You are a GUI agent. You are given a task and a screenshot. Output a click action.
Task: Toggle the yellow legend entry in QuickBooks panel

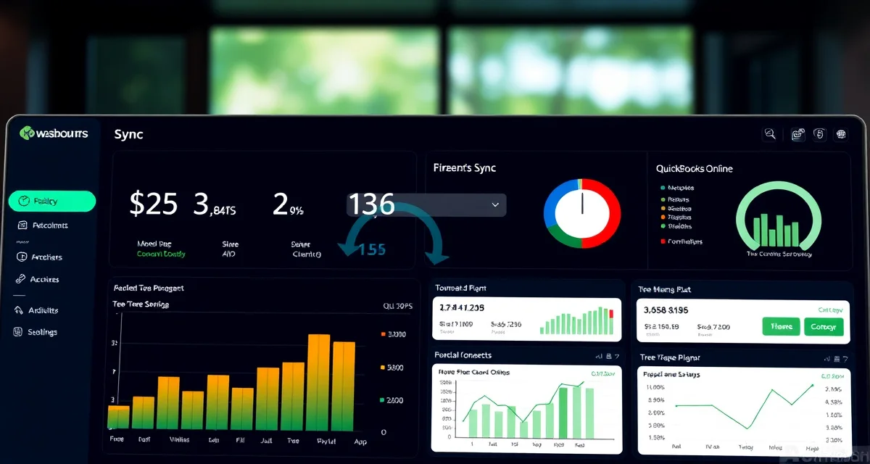tap(662, 208)
